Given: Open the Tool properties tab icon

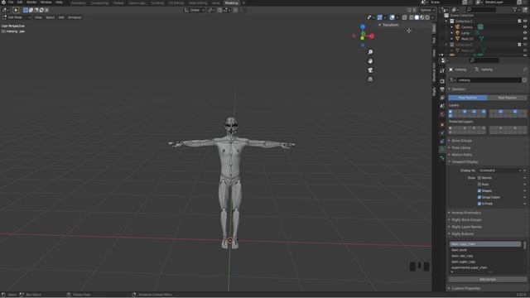Looking at the screenshot, I should click(x=442, y=71).
